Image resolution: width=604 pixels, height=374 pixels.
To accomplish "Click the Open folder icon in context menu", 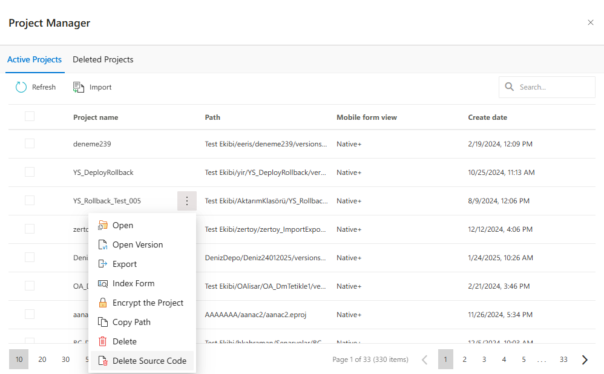I will 102,225.
